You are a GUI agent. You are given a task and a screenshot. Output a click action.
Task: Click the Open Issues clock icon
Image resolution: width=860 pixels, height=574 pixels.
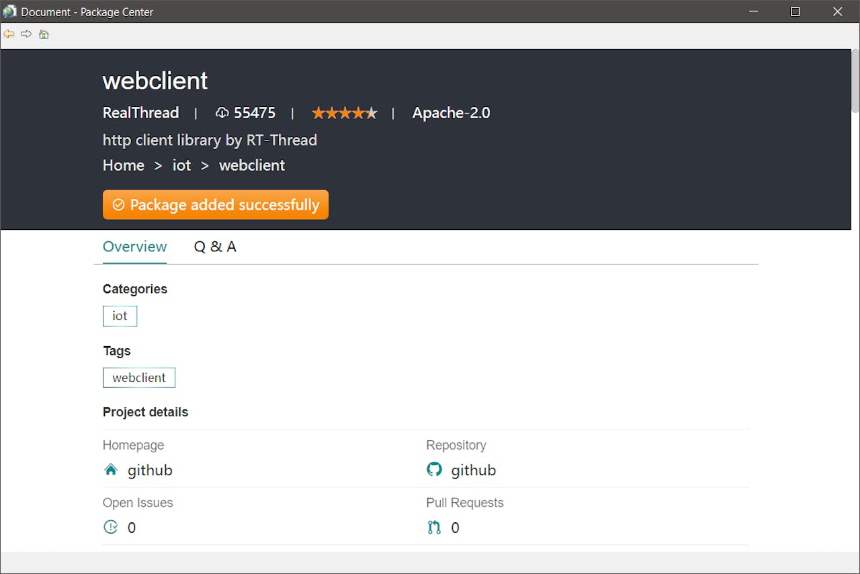pos(111,528)
